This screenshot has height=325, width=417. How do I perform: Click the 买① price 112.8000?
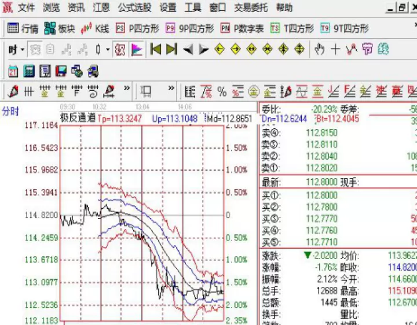pos(321,195)
